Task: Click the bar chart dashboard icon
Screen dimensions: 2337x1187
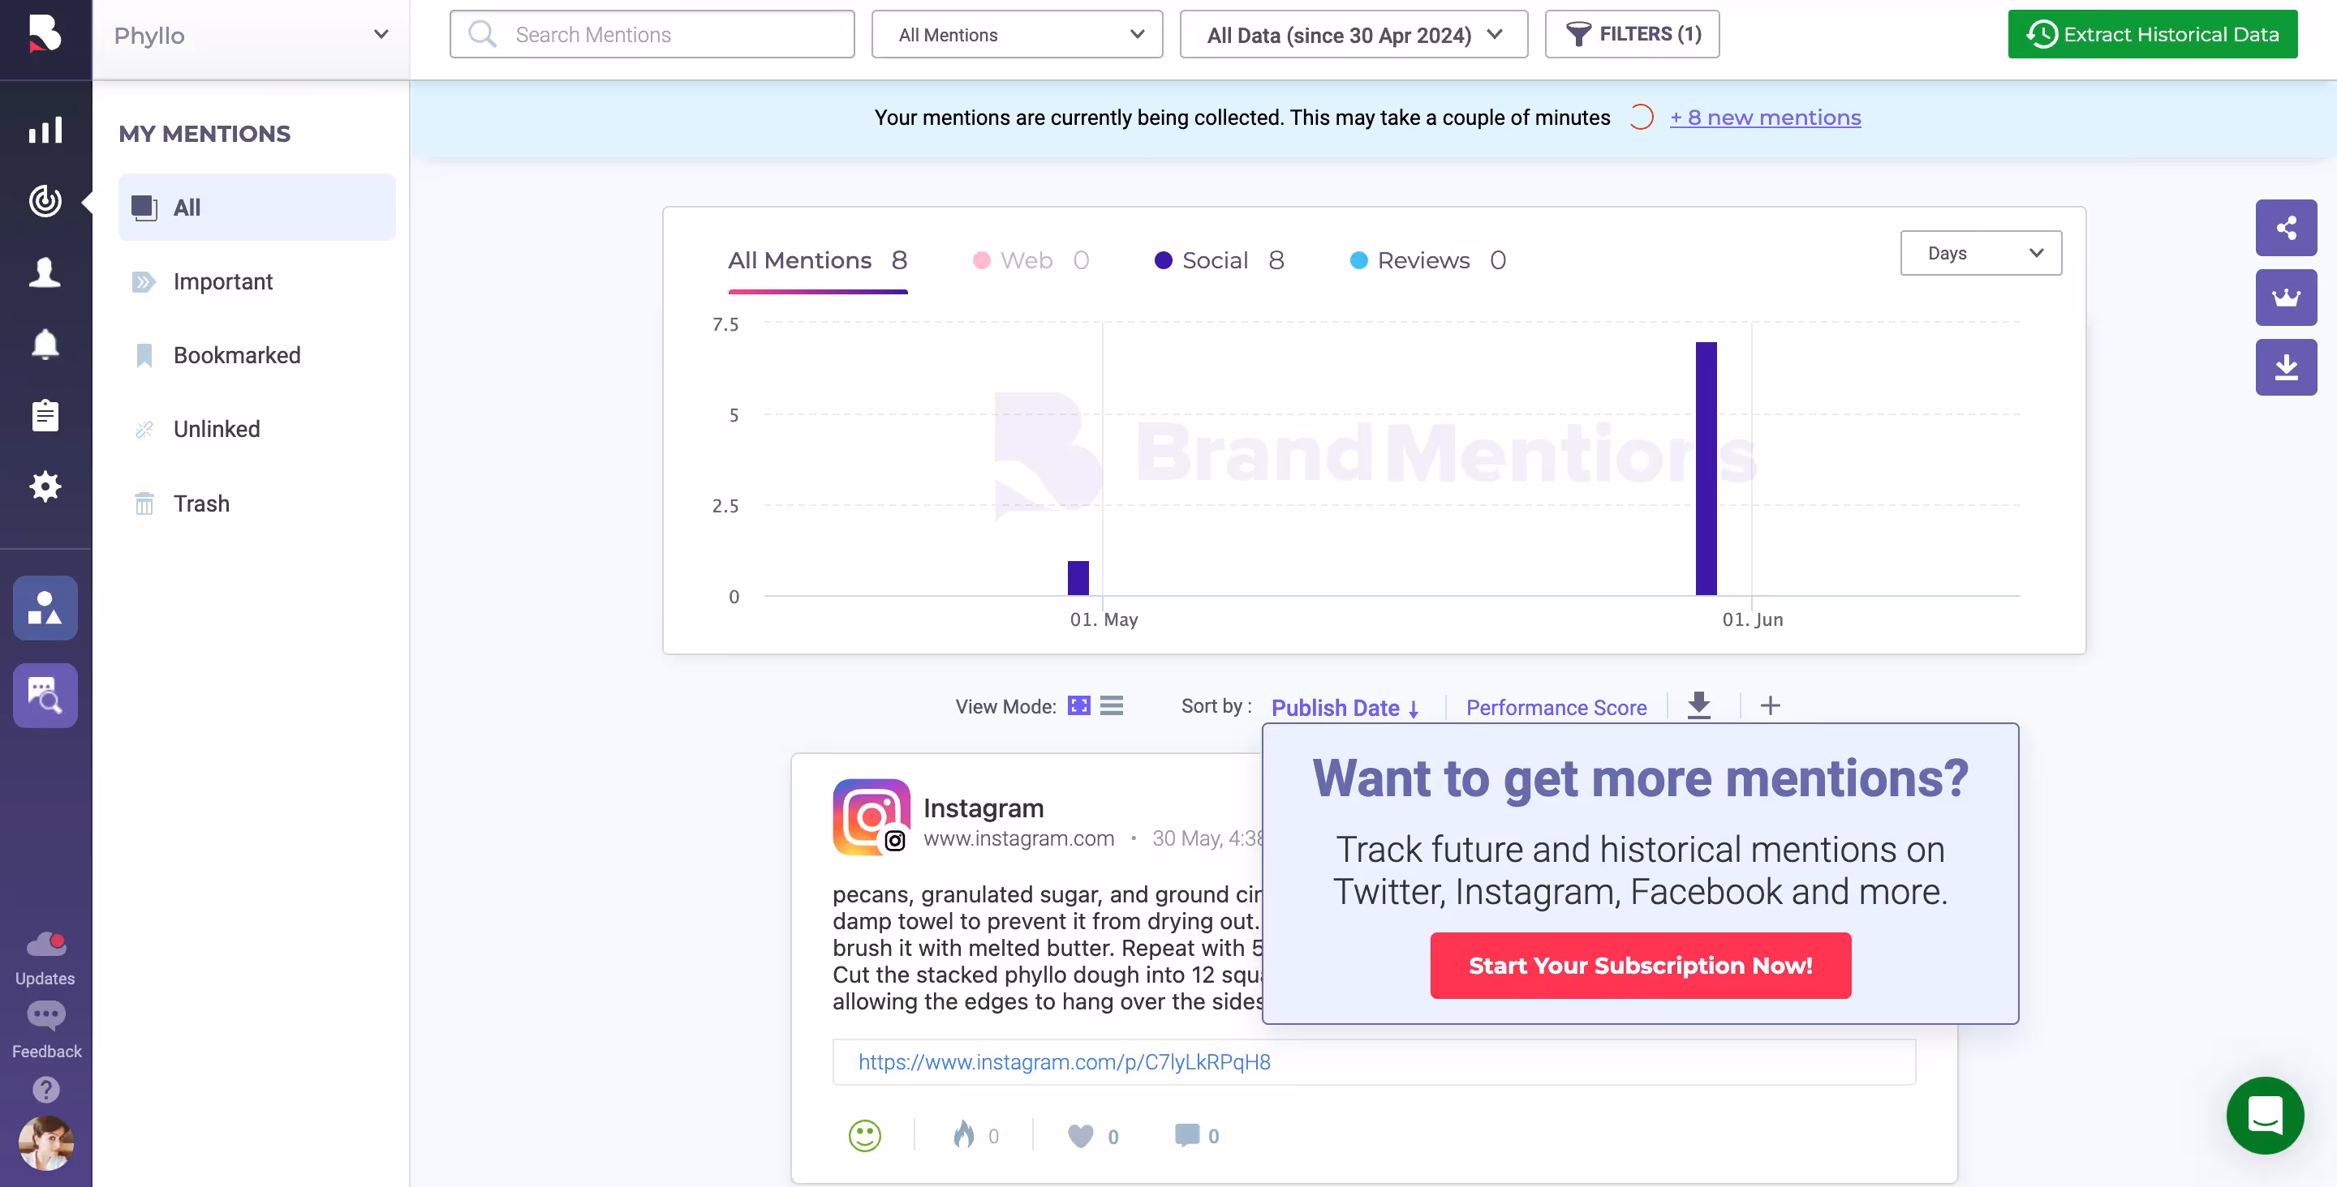Action: (x=45, y=130)
